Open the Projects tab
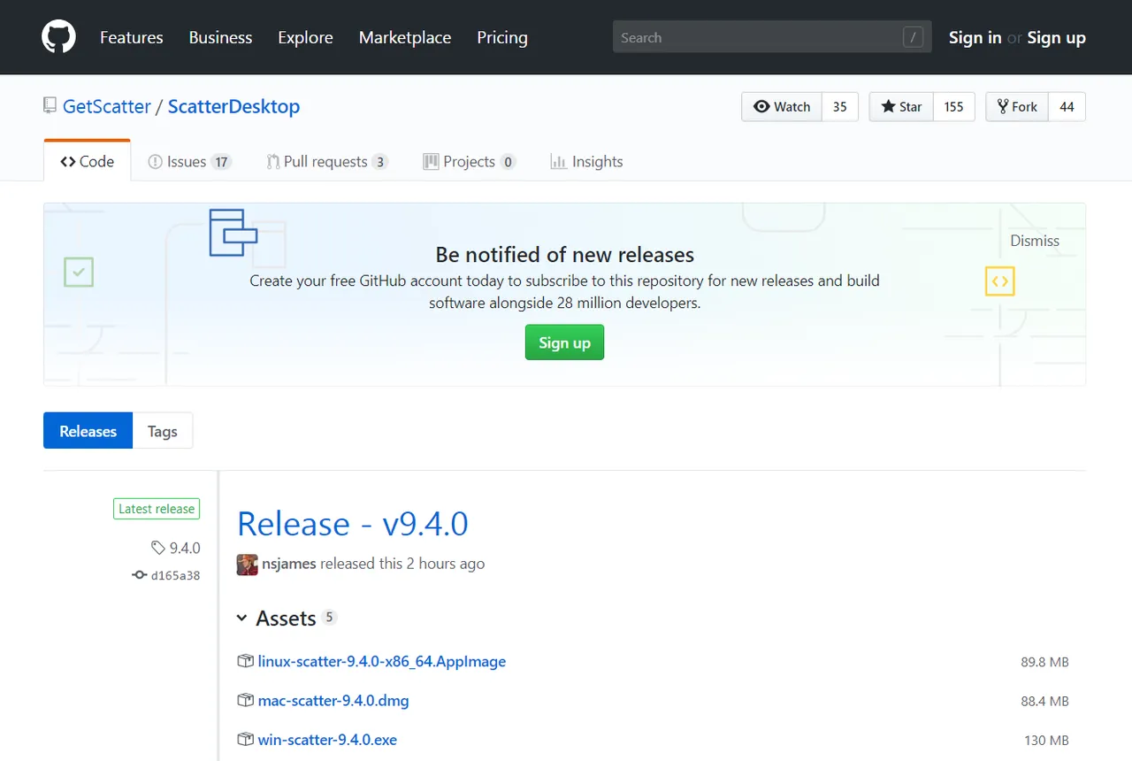 click(469, 161)
